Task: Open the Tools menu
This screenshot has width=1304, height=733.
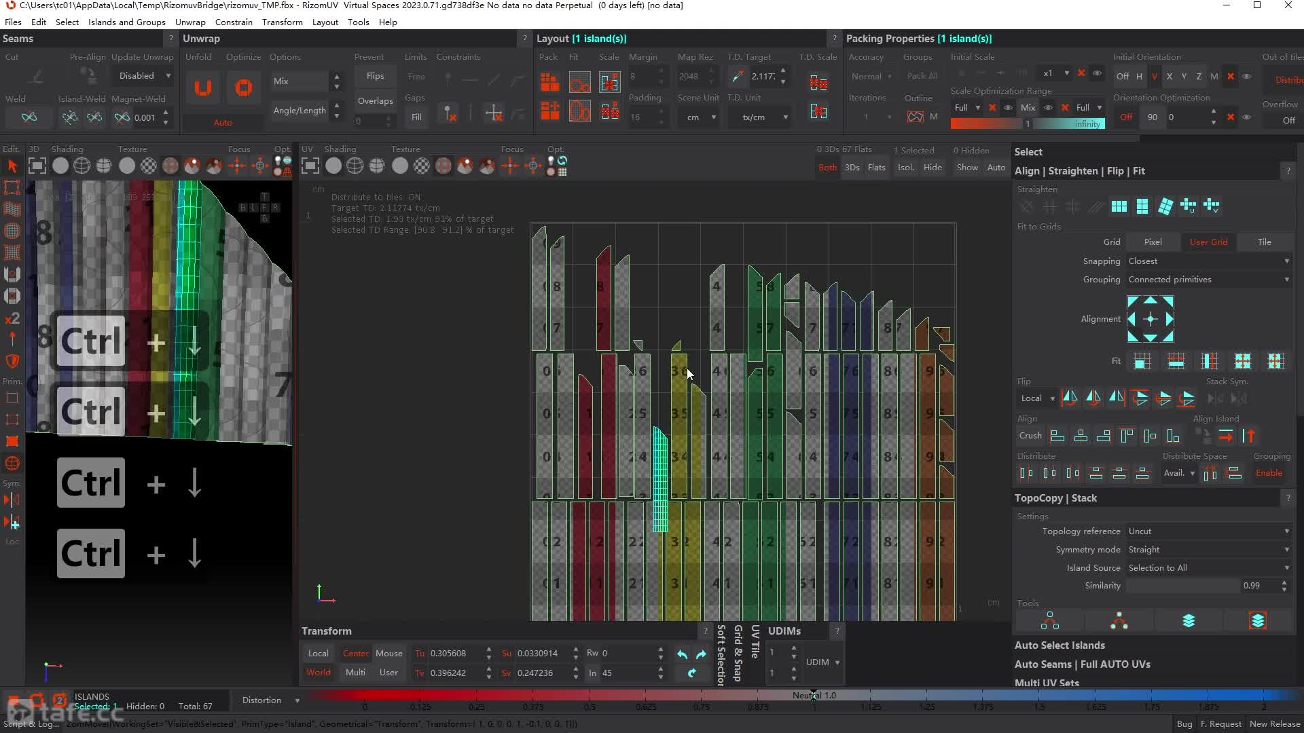Action: 358,22
